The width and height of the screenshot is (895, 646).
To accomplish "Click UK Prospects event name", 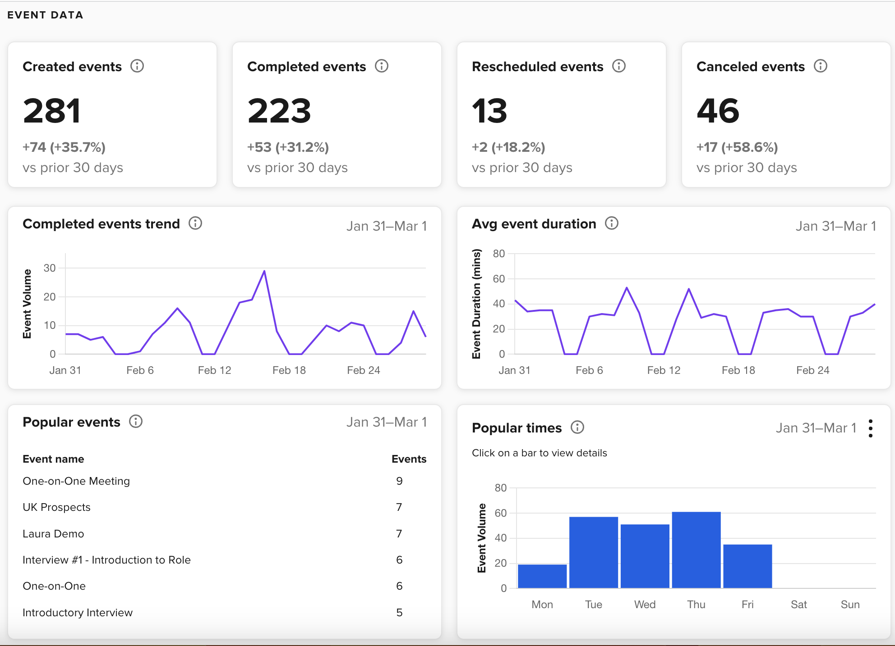I will (56, 507).
